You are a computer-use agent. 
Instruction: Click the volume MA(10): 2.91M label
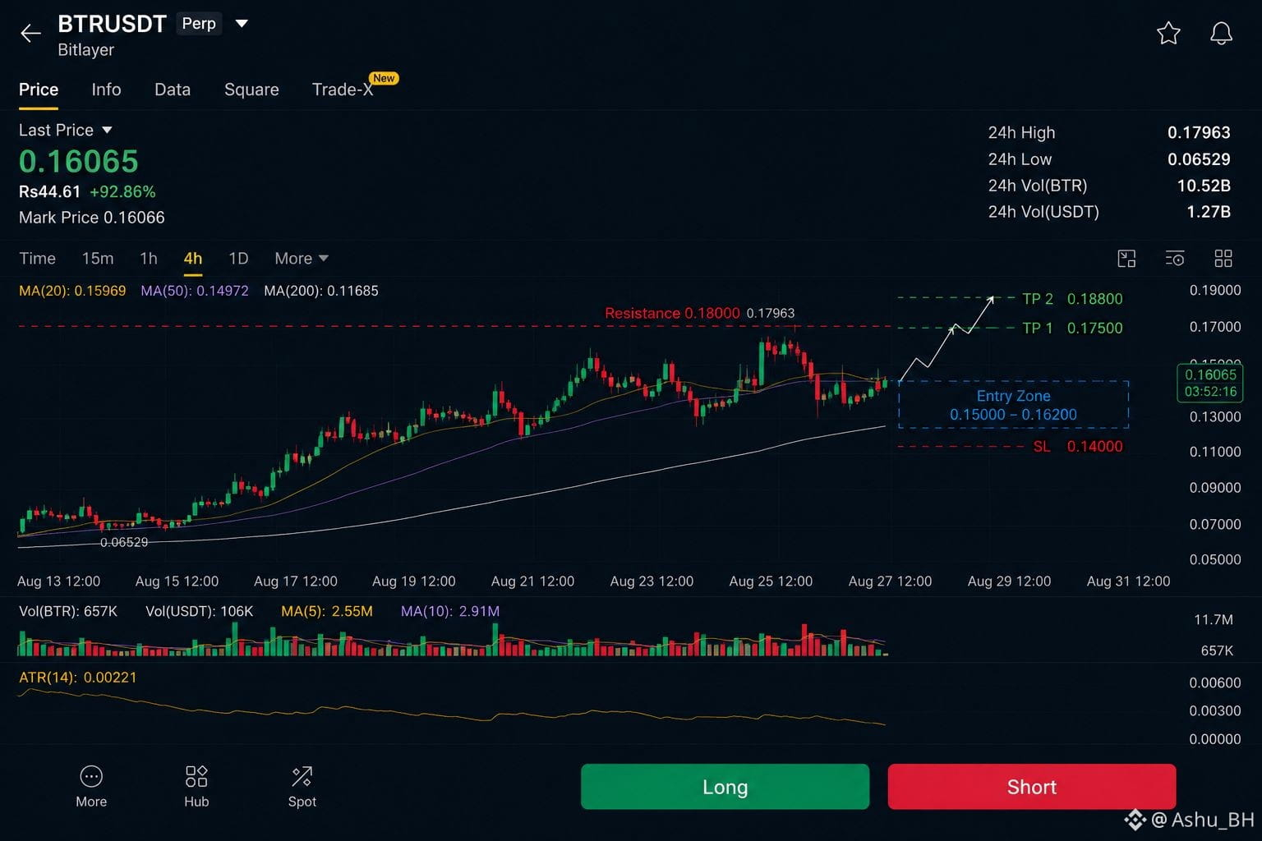coord(450,611)
